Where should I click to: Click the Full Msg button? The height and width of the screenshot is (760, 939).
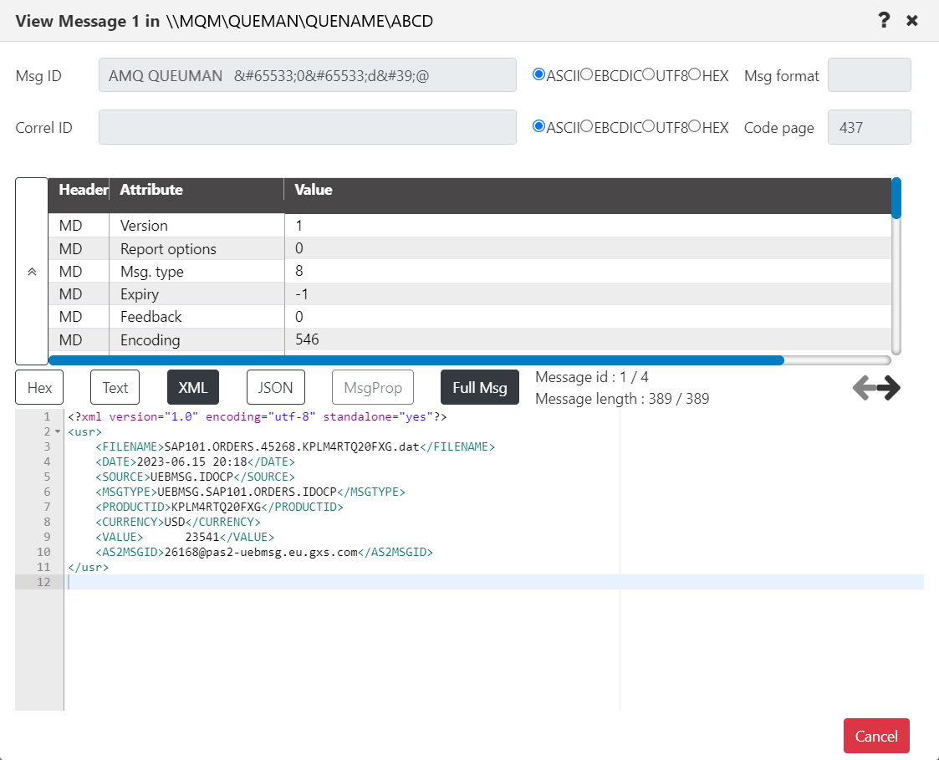tap(480, 387)
